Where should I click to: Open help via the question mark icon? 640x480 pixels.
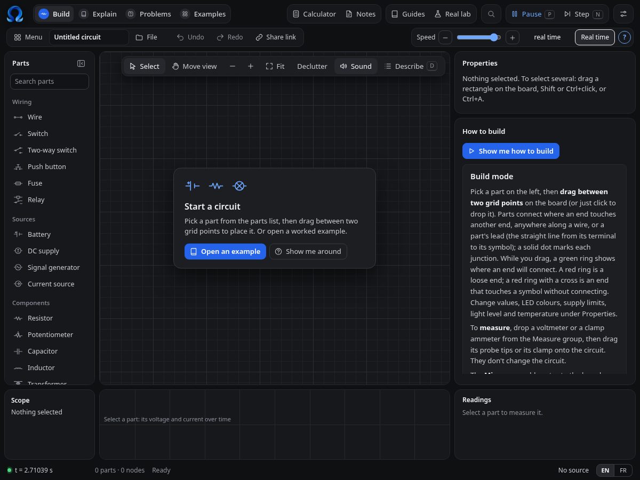pyautogui.click(x=624, y=37)
